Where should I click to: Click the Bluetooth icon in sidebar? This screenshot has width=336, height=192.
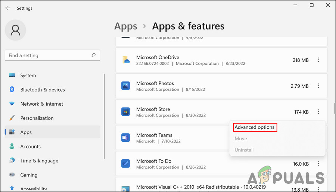(x=12, y=89)
